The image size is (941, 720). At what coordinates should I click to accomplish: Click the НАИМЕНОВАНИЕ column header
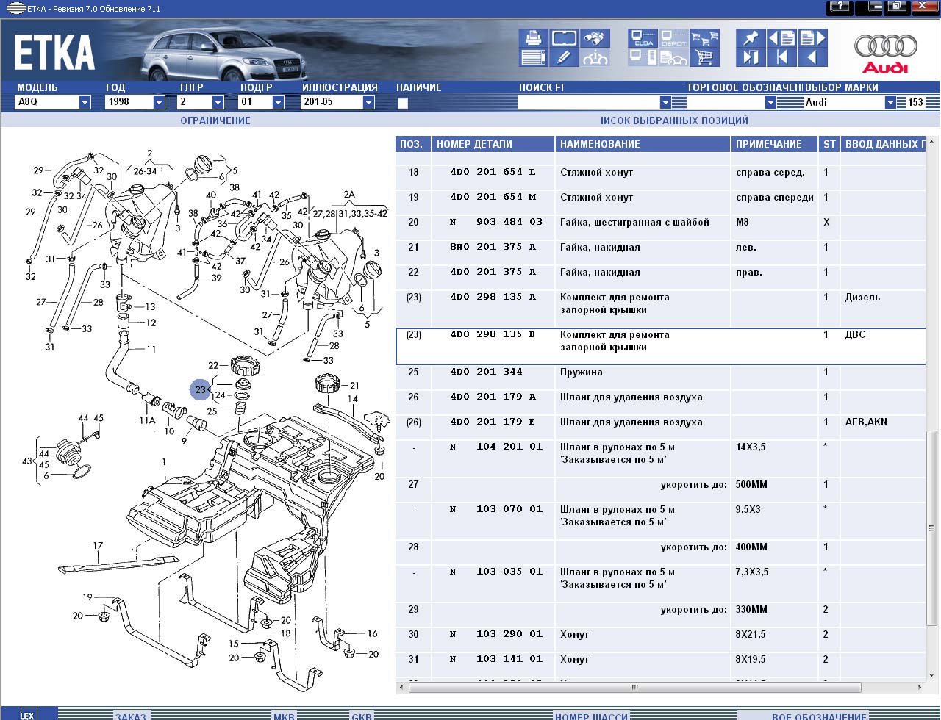(599, 144)
